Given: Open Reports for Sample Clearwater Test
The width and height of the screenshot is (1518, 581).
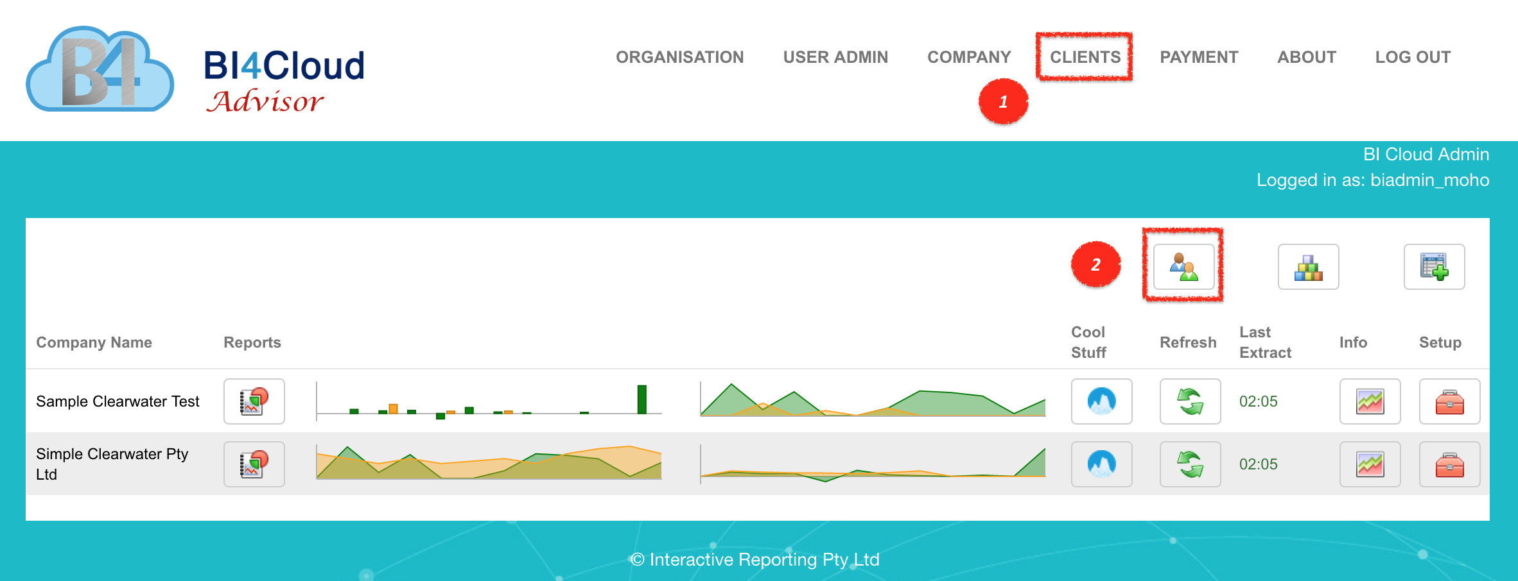Looking at the screenshot, I should pos(254,401).
